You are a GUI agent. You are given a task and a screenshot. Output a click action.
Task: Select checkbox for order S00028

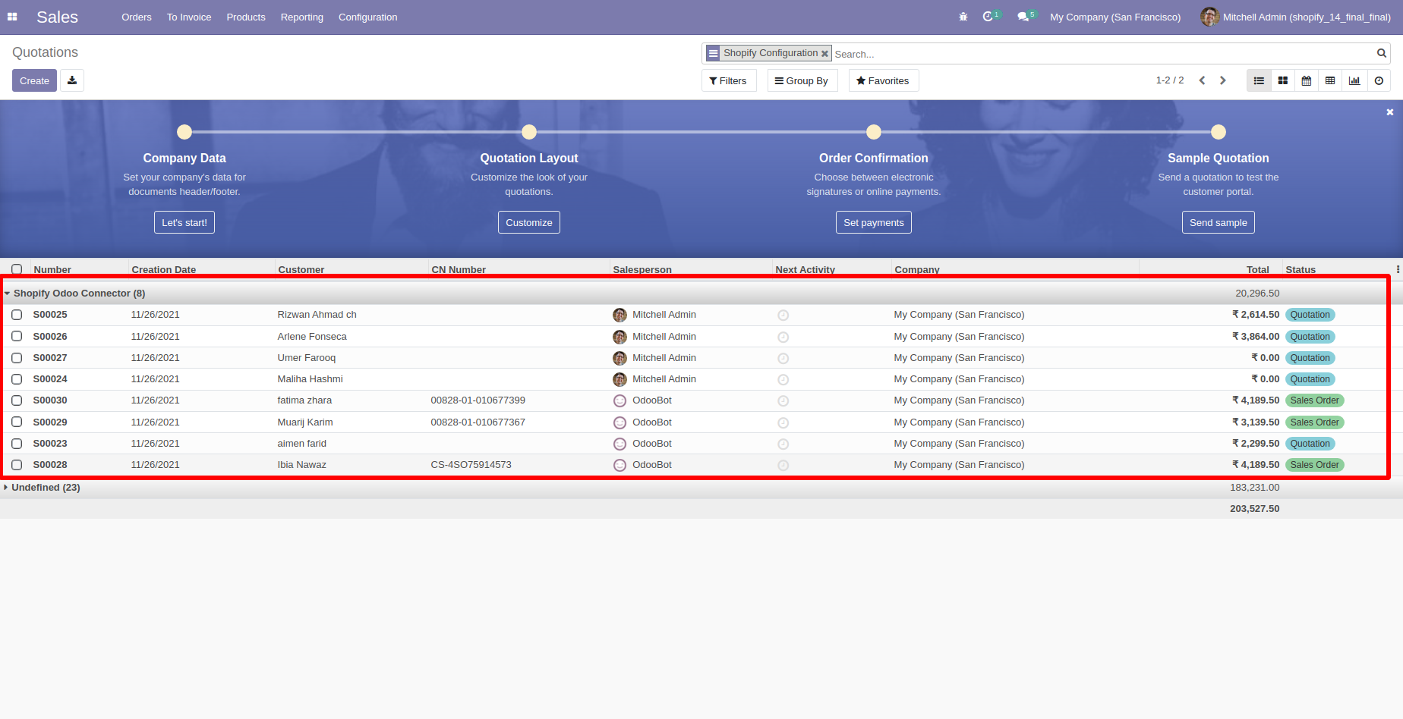(x=17, y=465)
